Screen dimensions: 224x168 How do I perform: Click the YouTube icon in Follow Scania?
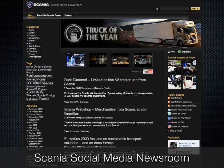point(169,127)
